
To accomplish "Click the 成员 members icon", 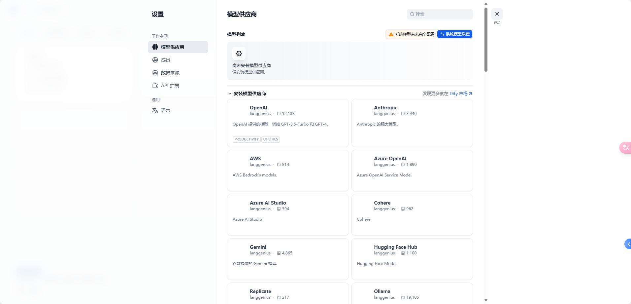I will click(x=155, y=60).
